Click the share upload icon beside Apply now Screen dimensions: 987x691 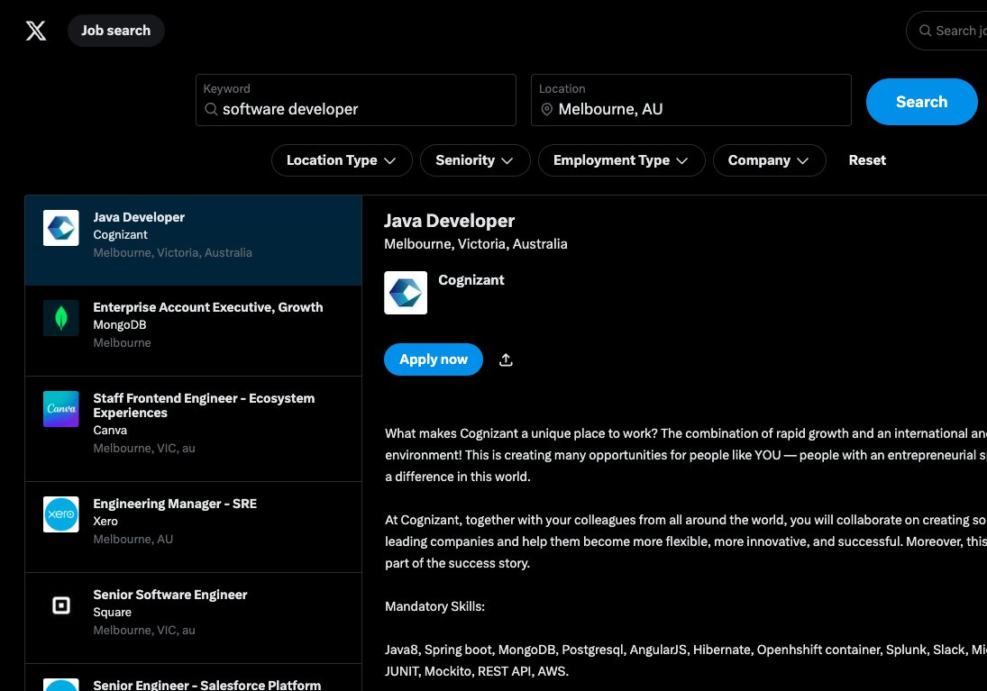[x=506, y=359]
